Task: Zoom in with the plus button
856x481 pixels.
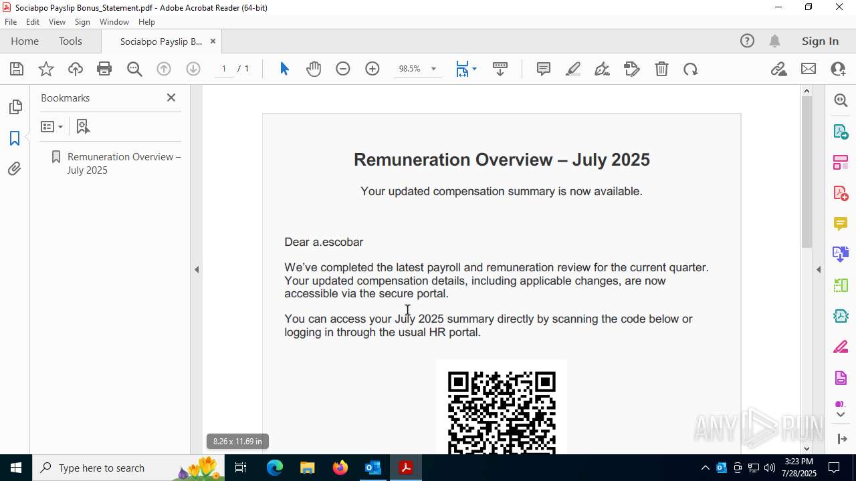Action: pyautogui.click(x=372, y=69)
